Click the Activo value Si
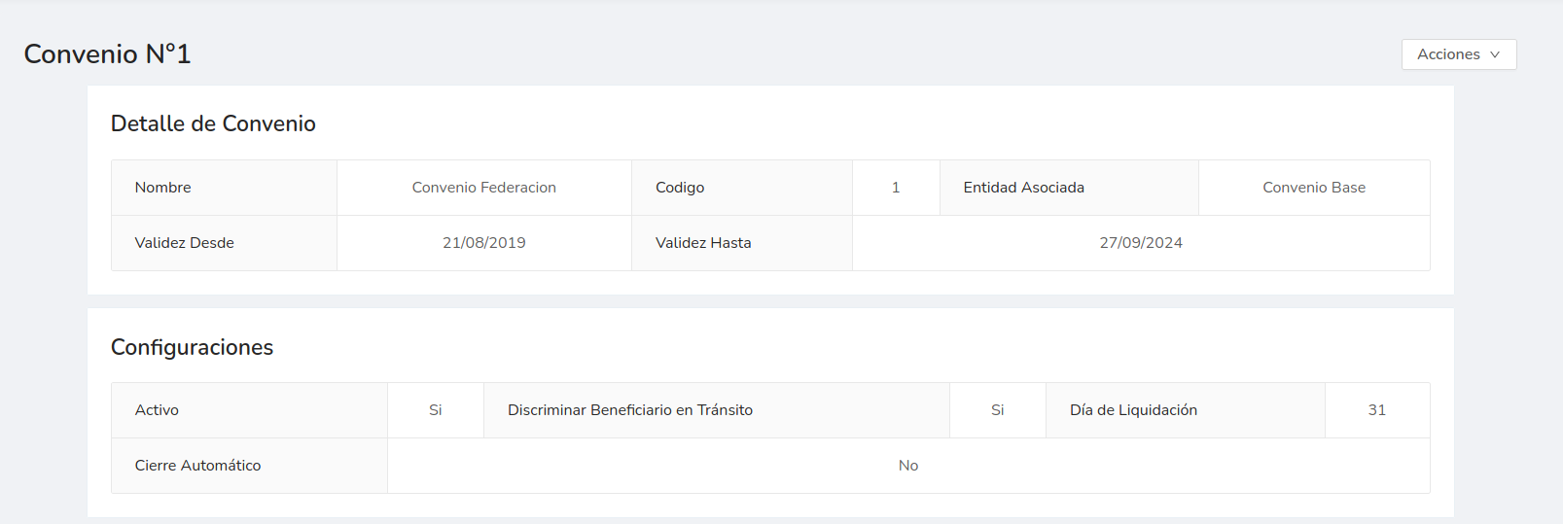This screenshot has height=524, width=1563. (x=436, y=410)
